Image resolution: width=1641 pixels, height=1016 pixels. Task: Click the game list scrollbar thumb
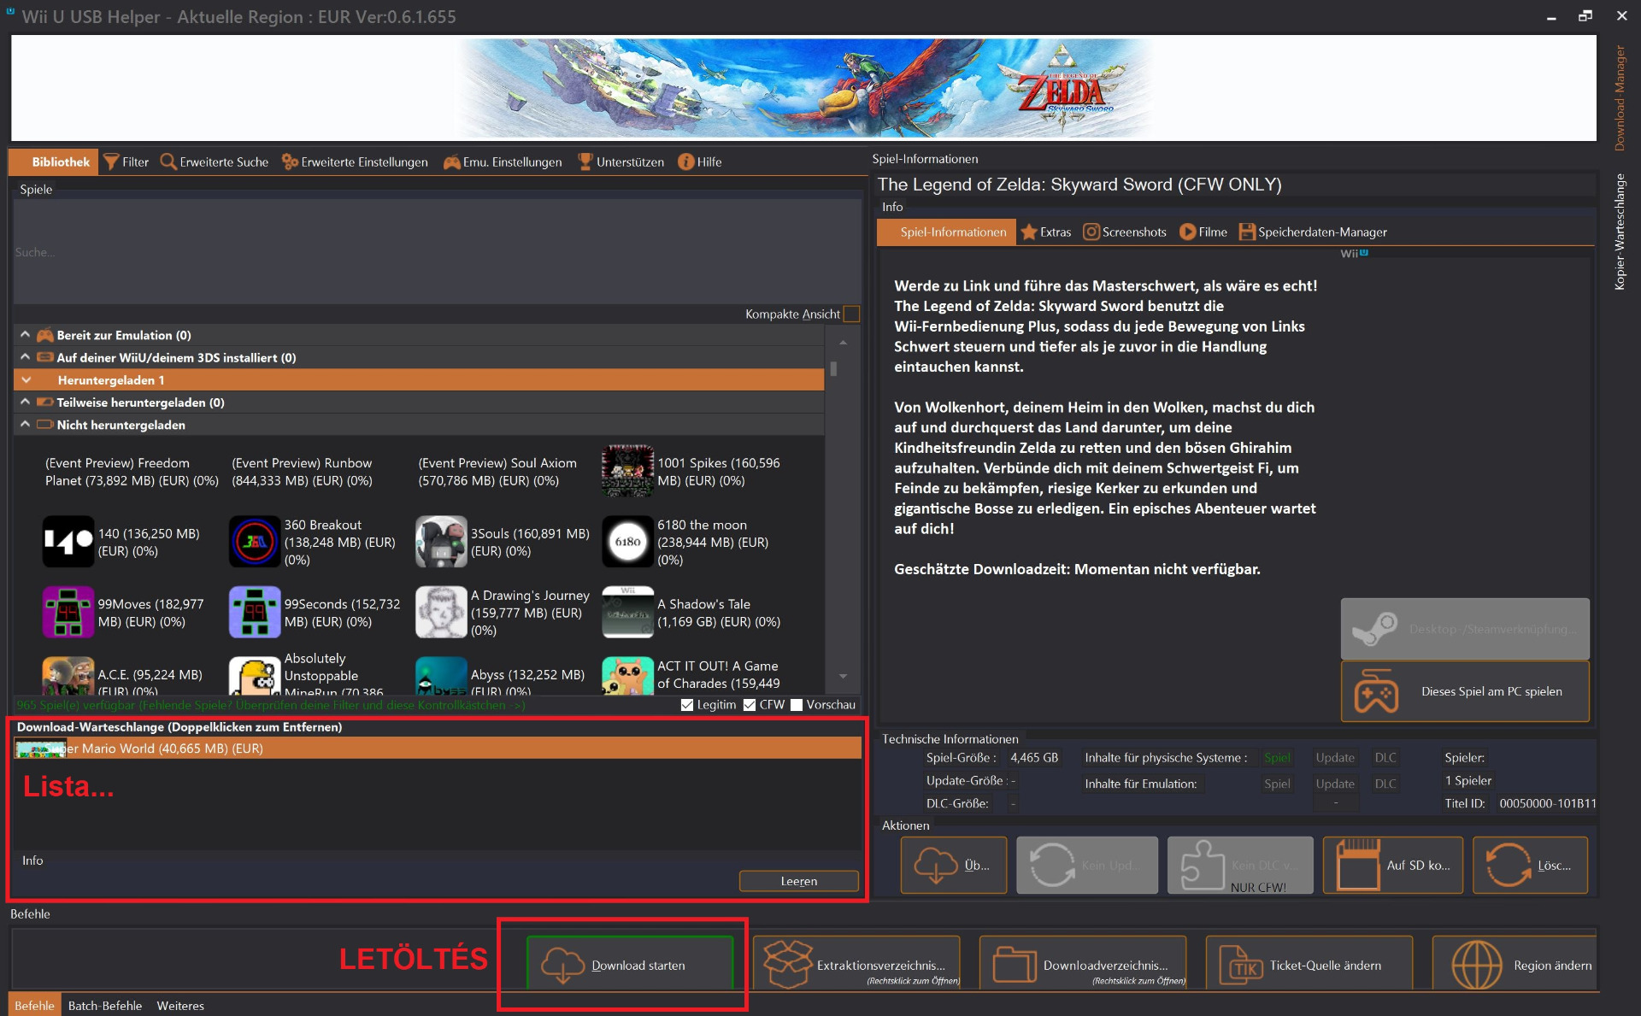coord(833,368)
